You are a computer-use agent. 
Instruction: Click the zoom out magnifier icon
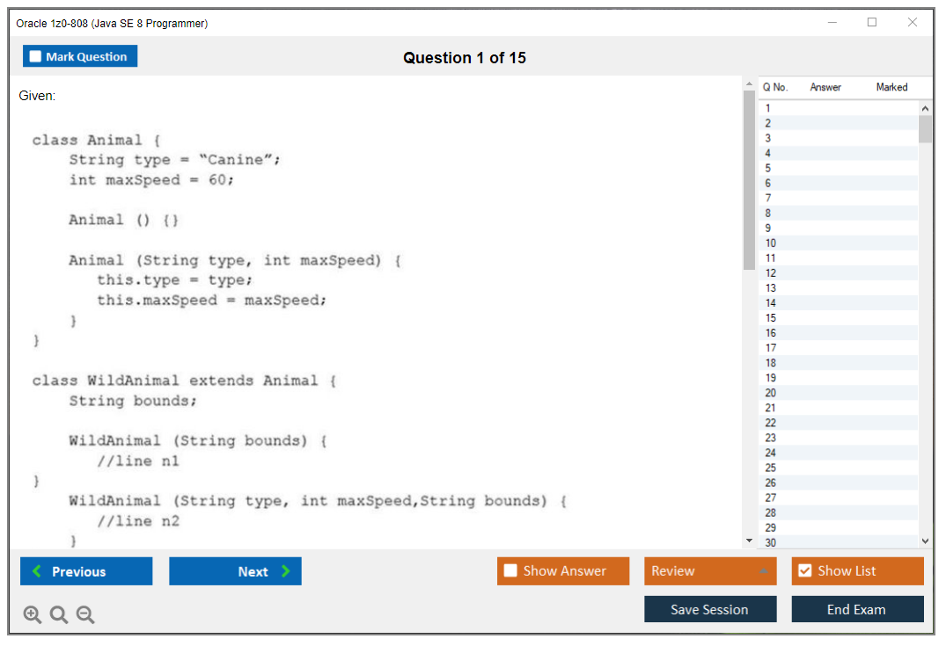(85, 615)
